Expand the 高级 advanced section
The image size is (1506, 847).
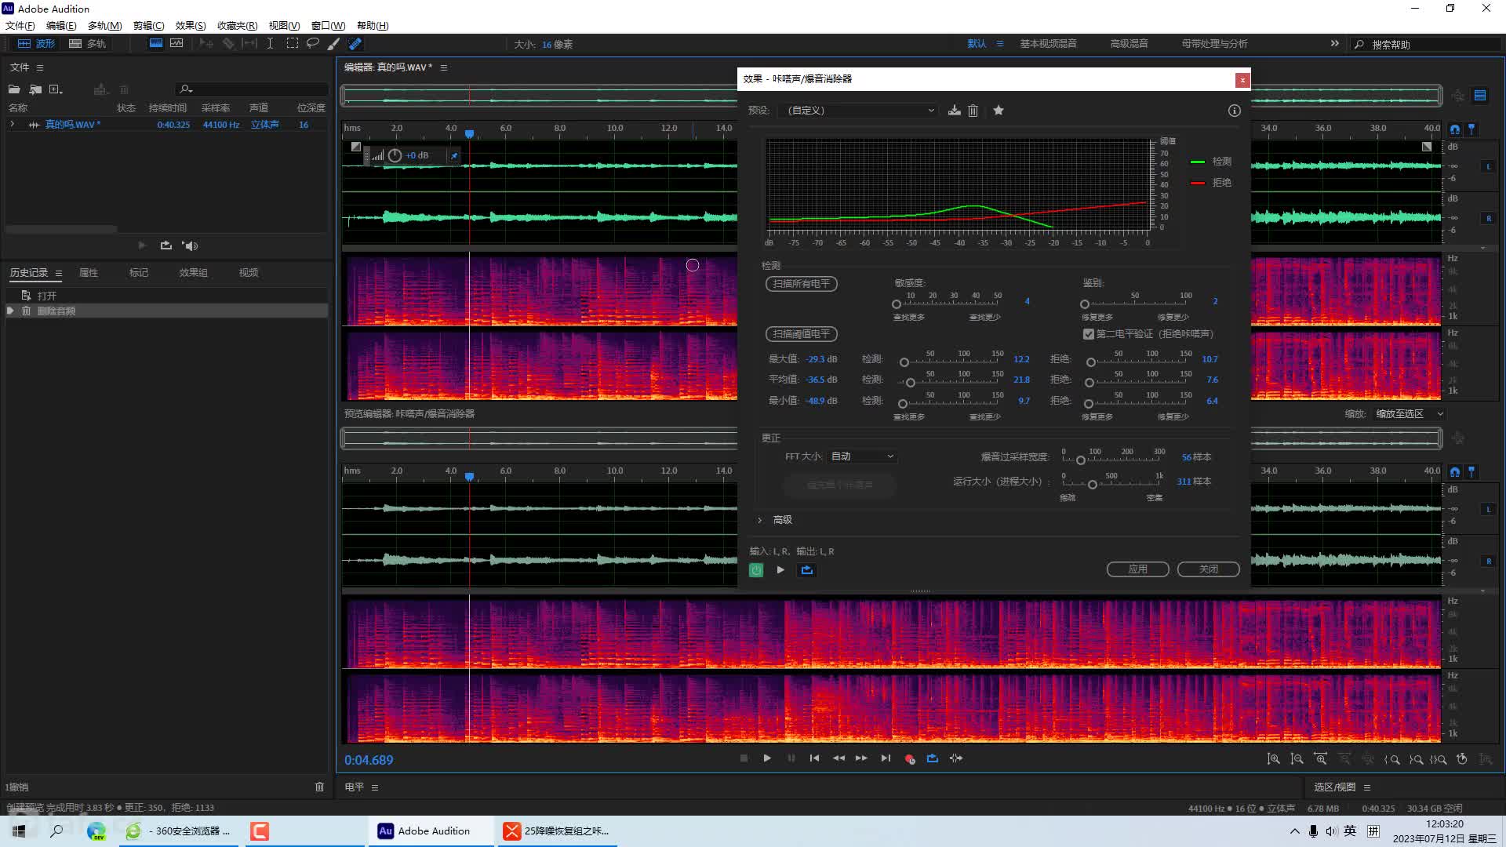[x=759, y=520]
